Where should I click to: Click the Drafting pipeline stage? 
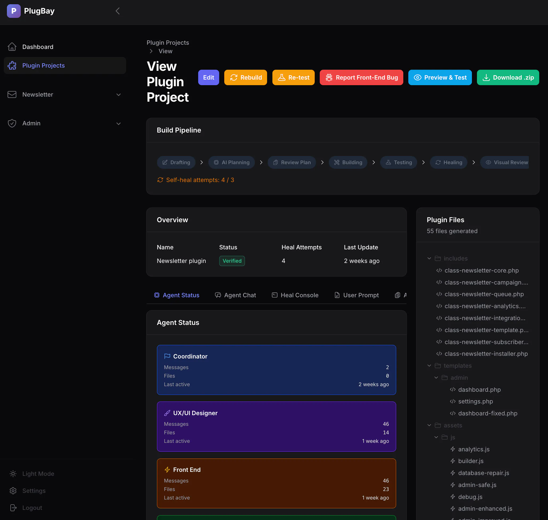pos(176,162)
